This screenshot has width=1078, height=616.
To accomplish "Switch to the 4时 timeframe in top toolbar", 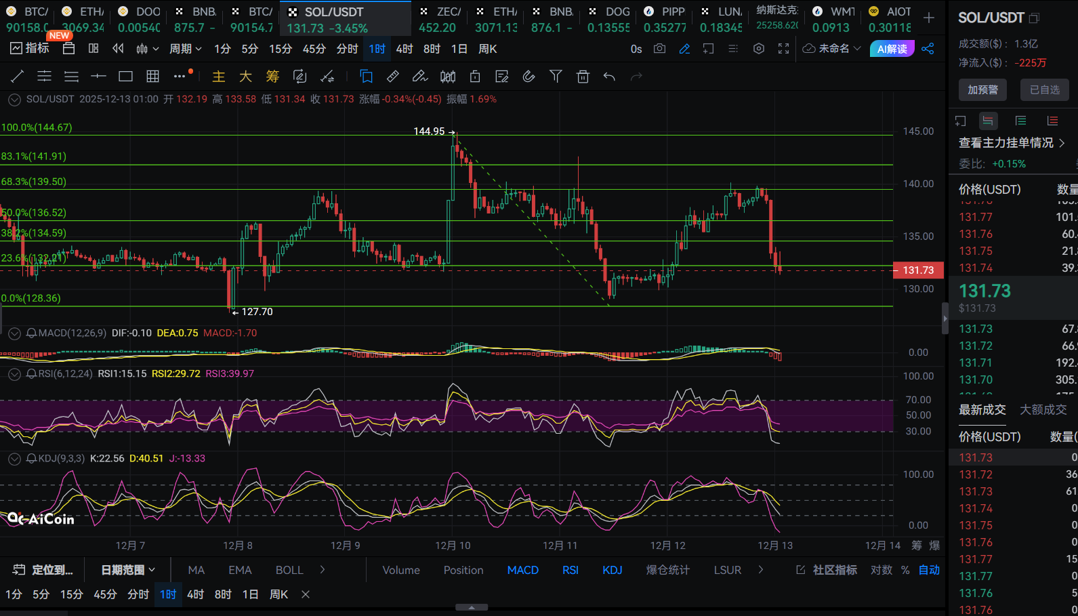I will click(405, 49).
